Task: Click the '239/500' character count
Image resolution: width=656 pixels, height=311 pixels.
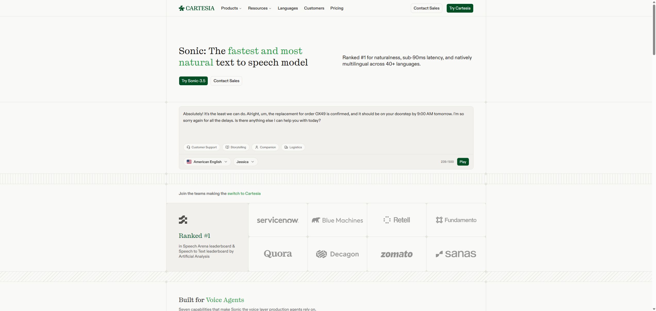Action: (447, 162)
